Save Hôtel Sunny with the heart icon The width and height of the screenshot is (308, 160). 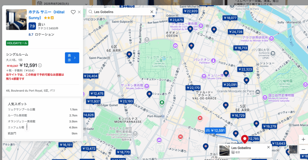click(73, 12)
